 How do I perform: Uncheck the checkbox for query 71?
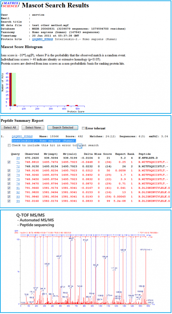[x=8, y=162]
